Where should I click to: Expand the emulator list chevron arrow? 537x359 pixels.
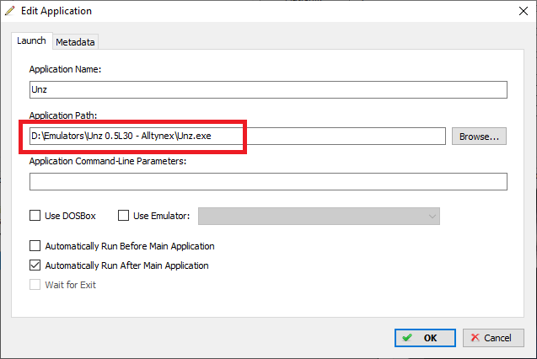pyautogui.click(x=432, y=217)
